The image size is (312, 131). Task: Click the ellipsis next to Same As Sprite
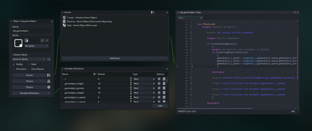coord(44,59)
